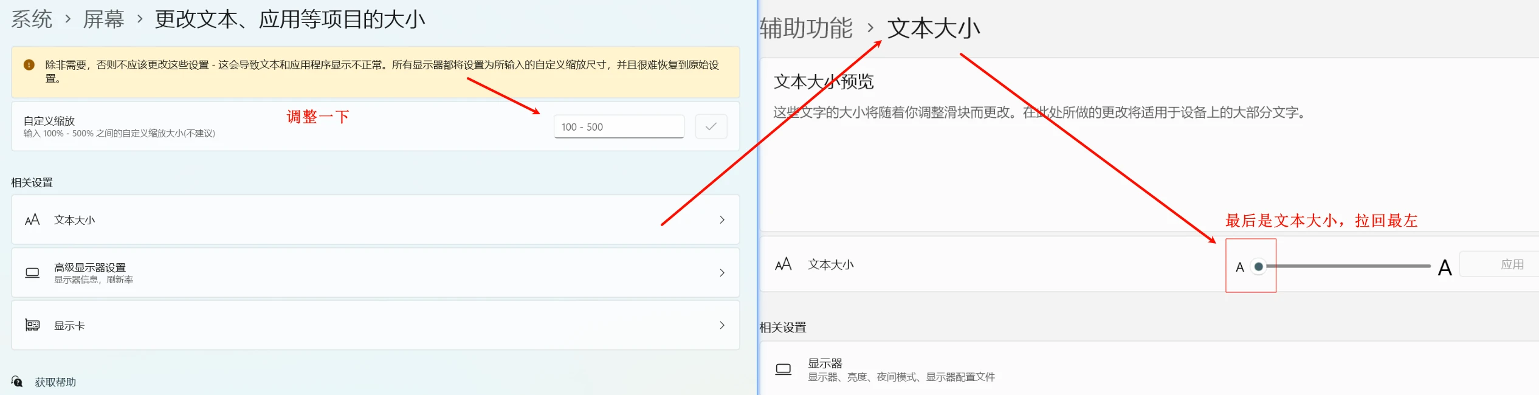Open the 文本大小 row in left window
Screen dimensions: 1539x395
pyautogui.click(x=375, y=219)
